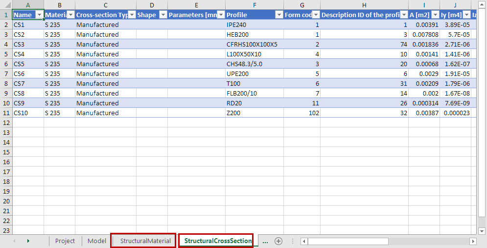
Task: Select the Iy value 7.69E-09 cell
Action: point(455,103)
